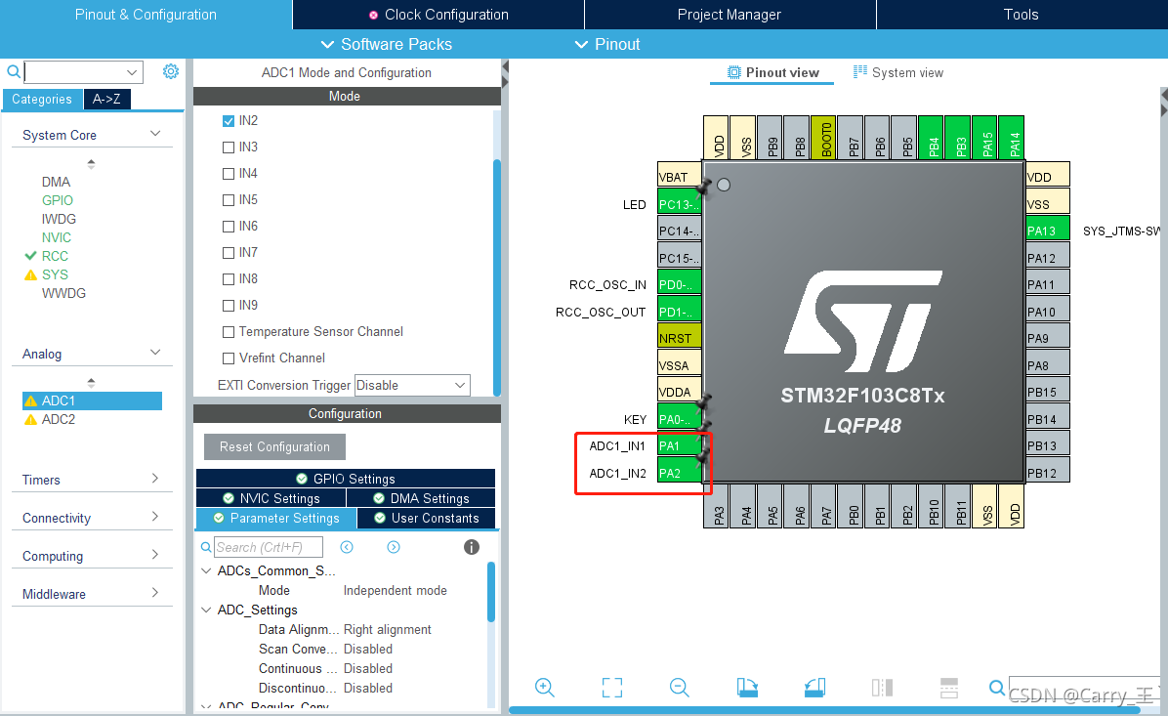
Task: Open the Tools tab
Action: pyautogui.click(x=1022, y=14)
